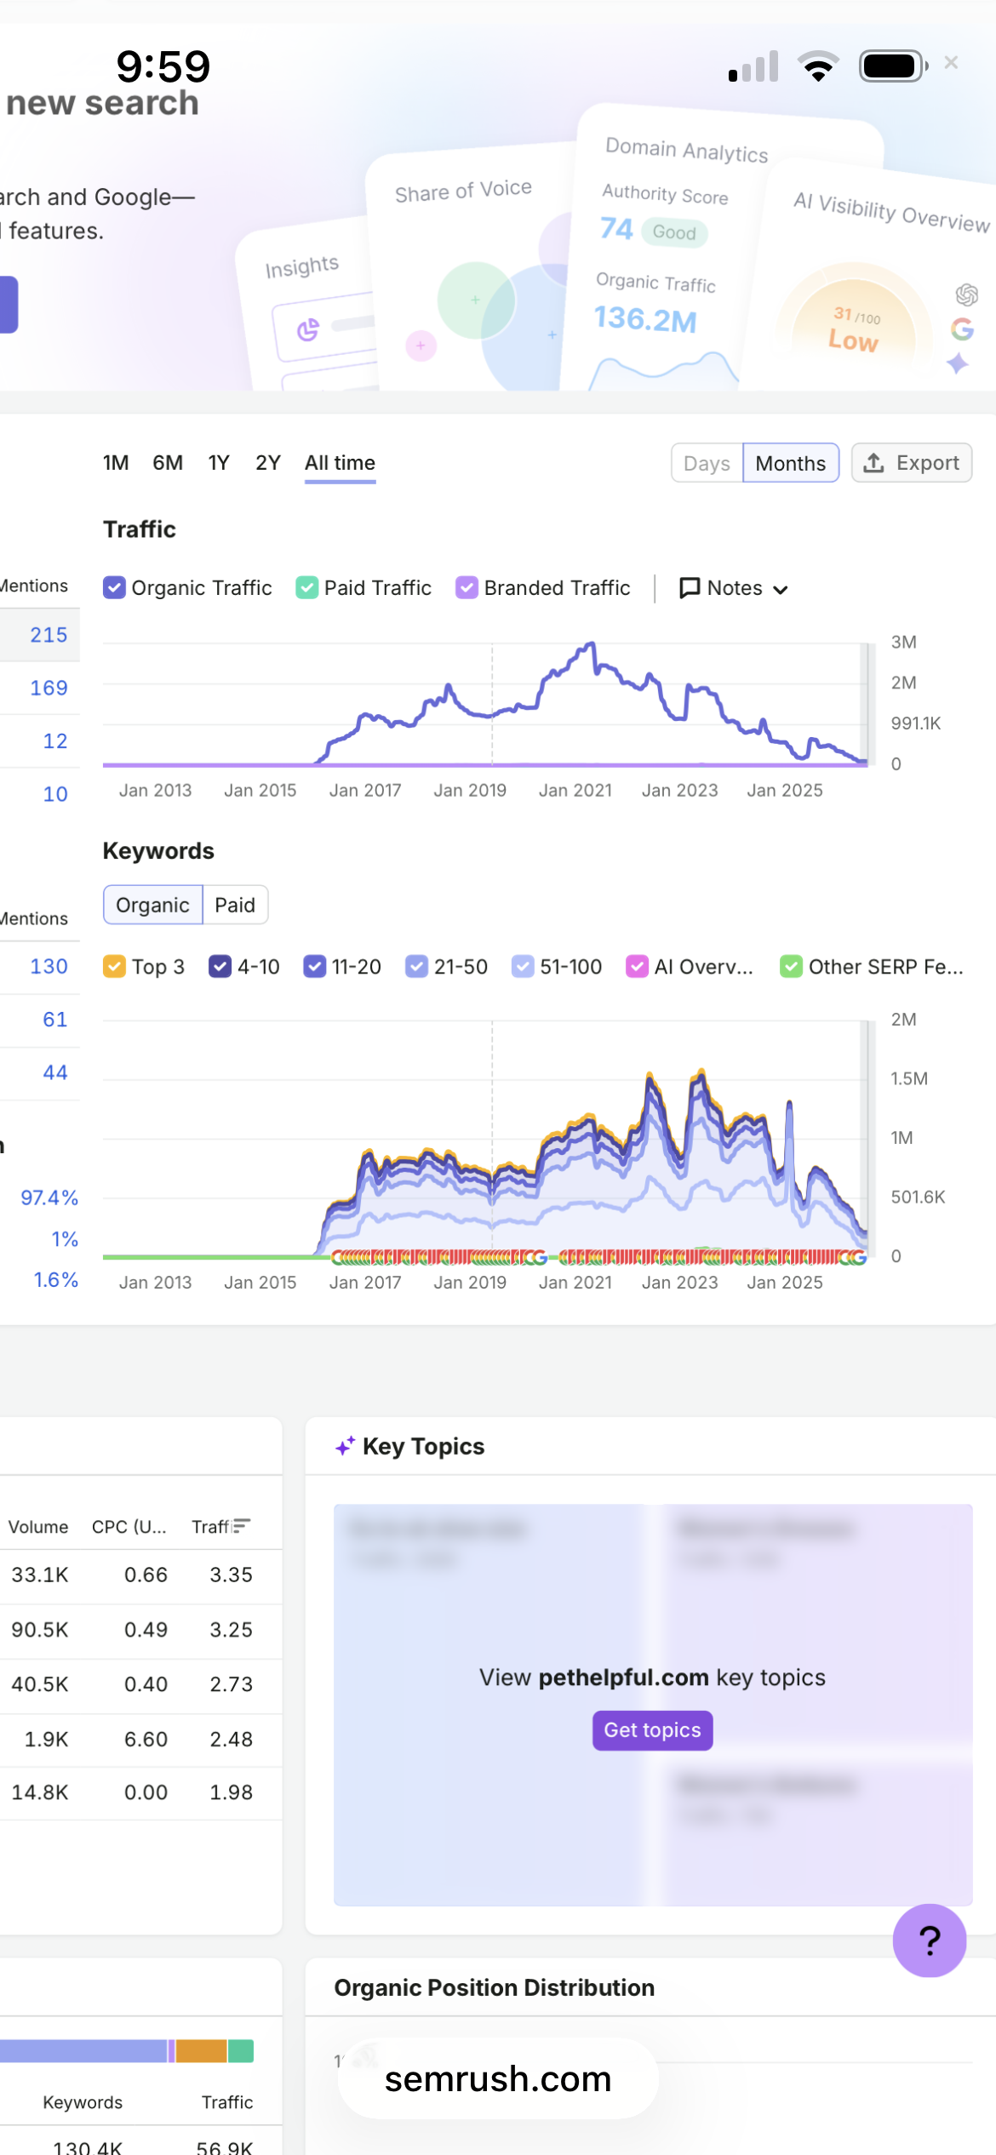The width and height of the screenshot is (996, 2155).
Task: Toggle the 21-50 positions checkbox
Action: pyautogui.click(x=416, y=967)
